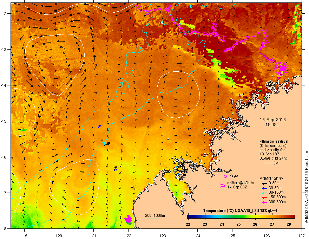
Task: Click the magenta 300-600m legend arrow
Action: tap(264, 202)
